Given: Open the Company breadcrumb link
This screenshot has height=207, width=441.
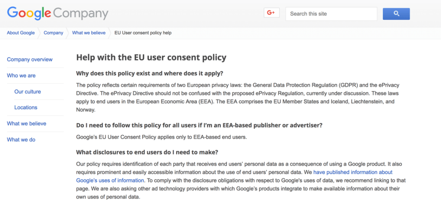Looking at the screenshot, I should (x=53, y=33).
